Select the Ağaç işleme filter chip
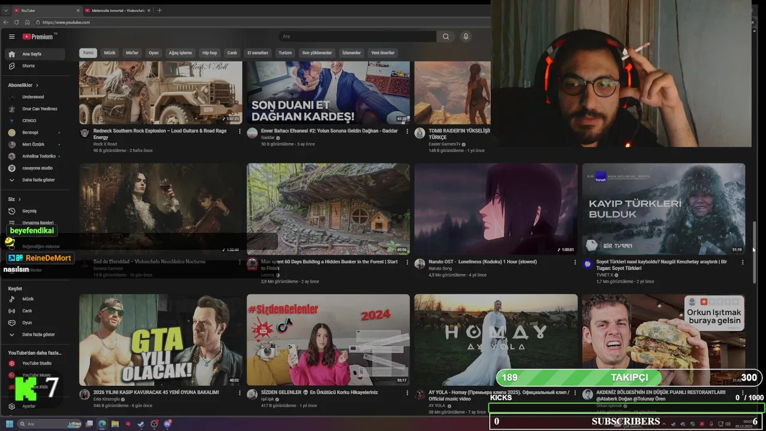The height and width of the screenshot is (431, 766). 180,53
